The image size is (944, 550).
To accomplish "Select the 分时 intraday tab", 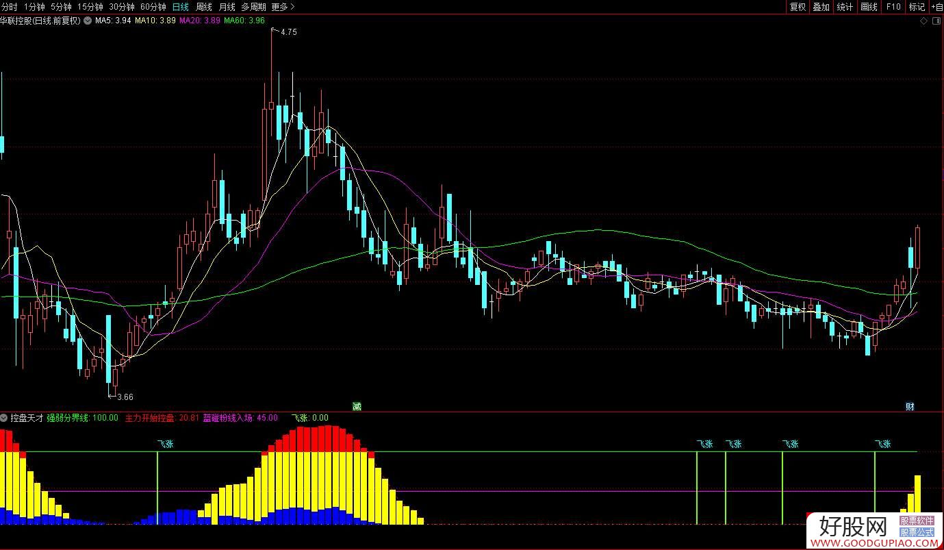I will point(10,7).
